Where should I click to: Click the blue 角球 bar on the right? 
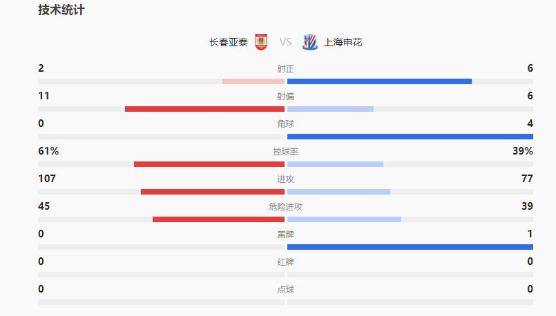[410, 137]
